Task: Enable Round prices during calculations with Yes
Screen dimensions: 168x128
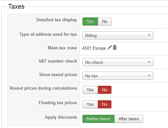Action: click(x=90, y=90)
